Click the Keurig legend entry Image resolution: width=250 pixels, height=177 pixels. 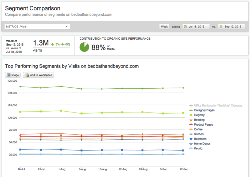coord(196,148)
